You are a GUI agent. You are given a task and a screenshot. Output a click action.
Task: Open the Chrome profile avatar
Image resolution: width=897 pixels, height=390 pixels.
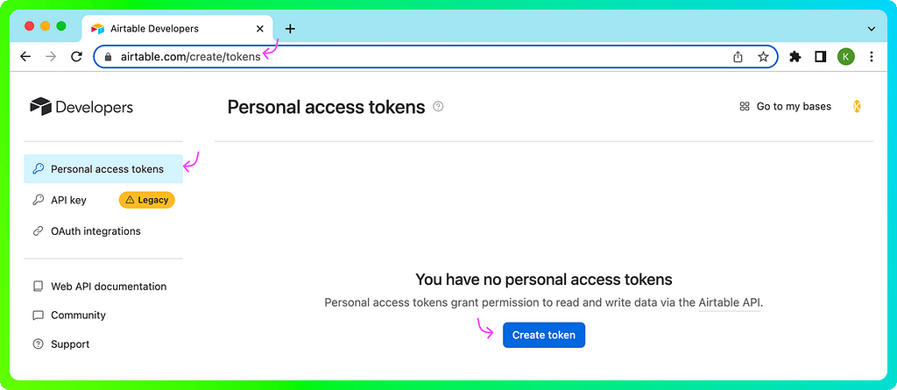tap(845, 56)
